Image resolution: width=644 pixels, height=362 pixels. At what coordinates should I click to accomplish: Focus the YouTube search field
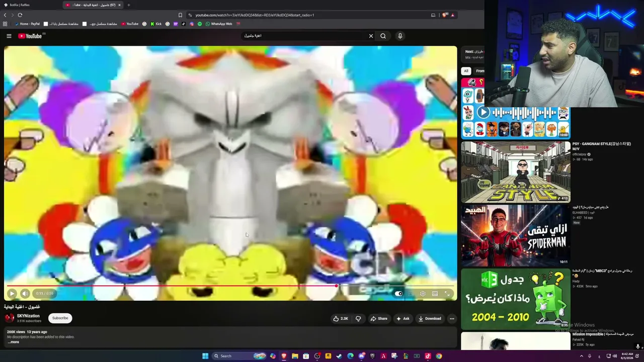[304, 36]
